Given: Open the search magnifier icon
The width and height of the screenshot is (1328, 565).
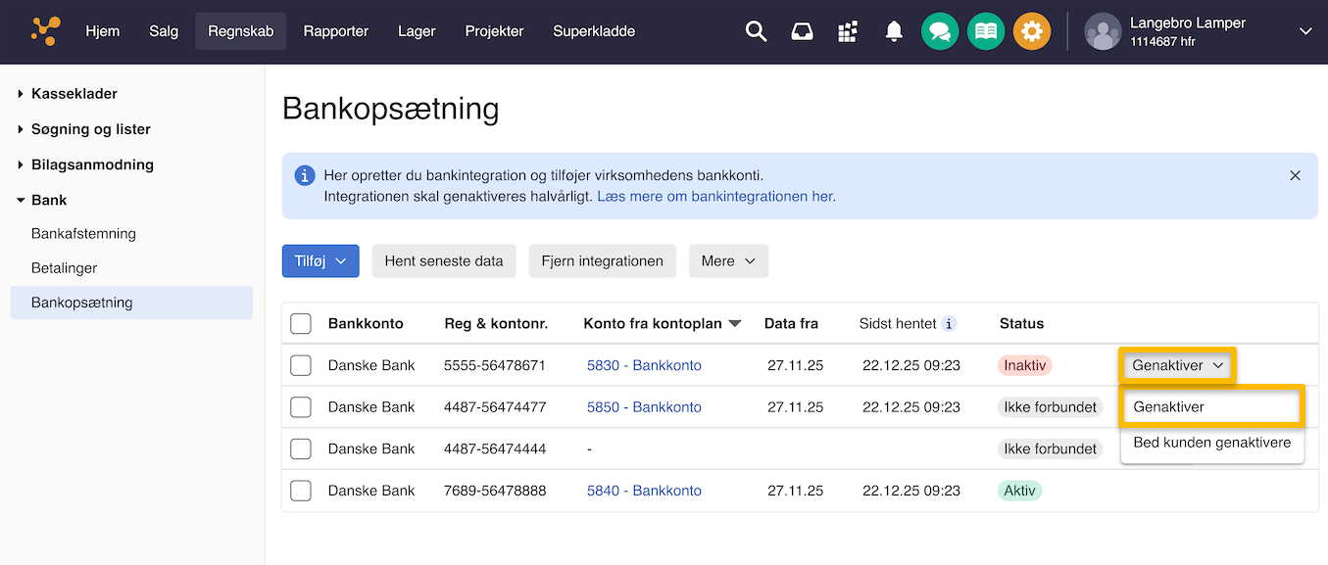Looking at the screenshot, I should [x=756, y=31].
